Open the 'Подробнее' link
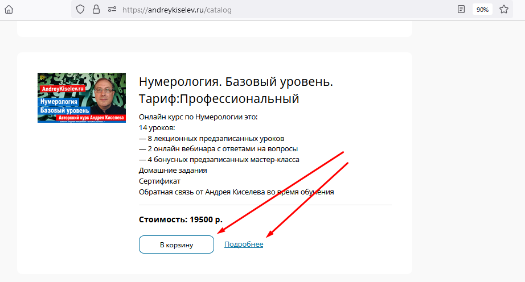The height and width of the screenshot is (282, 525). (x=244, y=244)
